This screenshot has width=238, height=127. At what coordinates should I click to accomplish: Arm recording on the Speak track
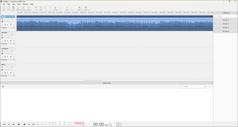(x=2, y=25)
